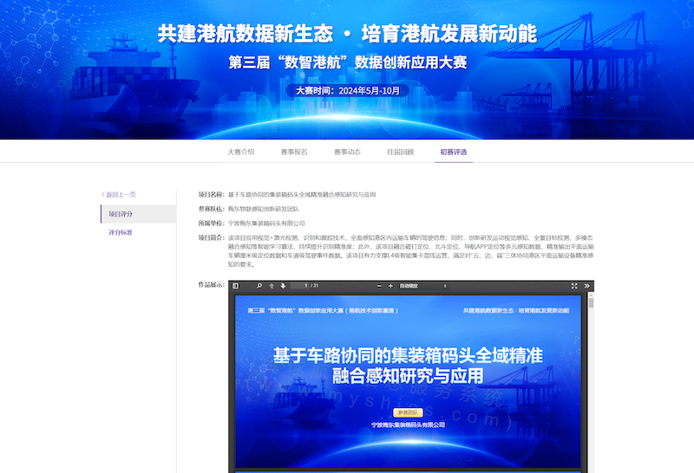Click the project name text 基于车路协同…
The image size is (694, 473).
click(302, 195)
